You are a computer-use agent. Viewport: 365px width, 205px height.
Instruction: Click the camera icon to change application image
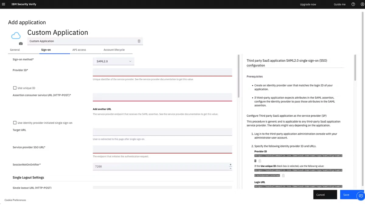click(x=21, y=43)
